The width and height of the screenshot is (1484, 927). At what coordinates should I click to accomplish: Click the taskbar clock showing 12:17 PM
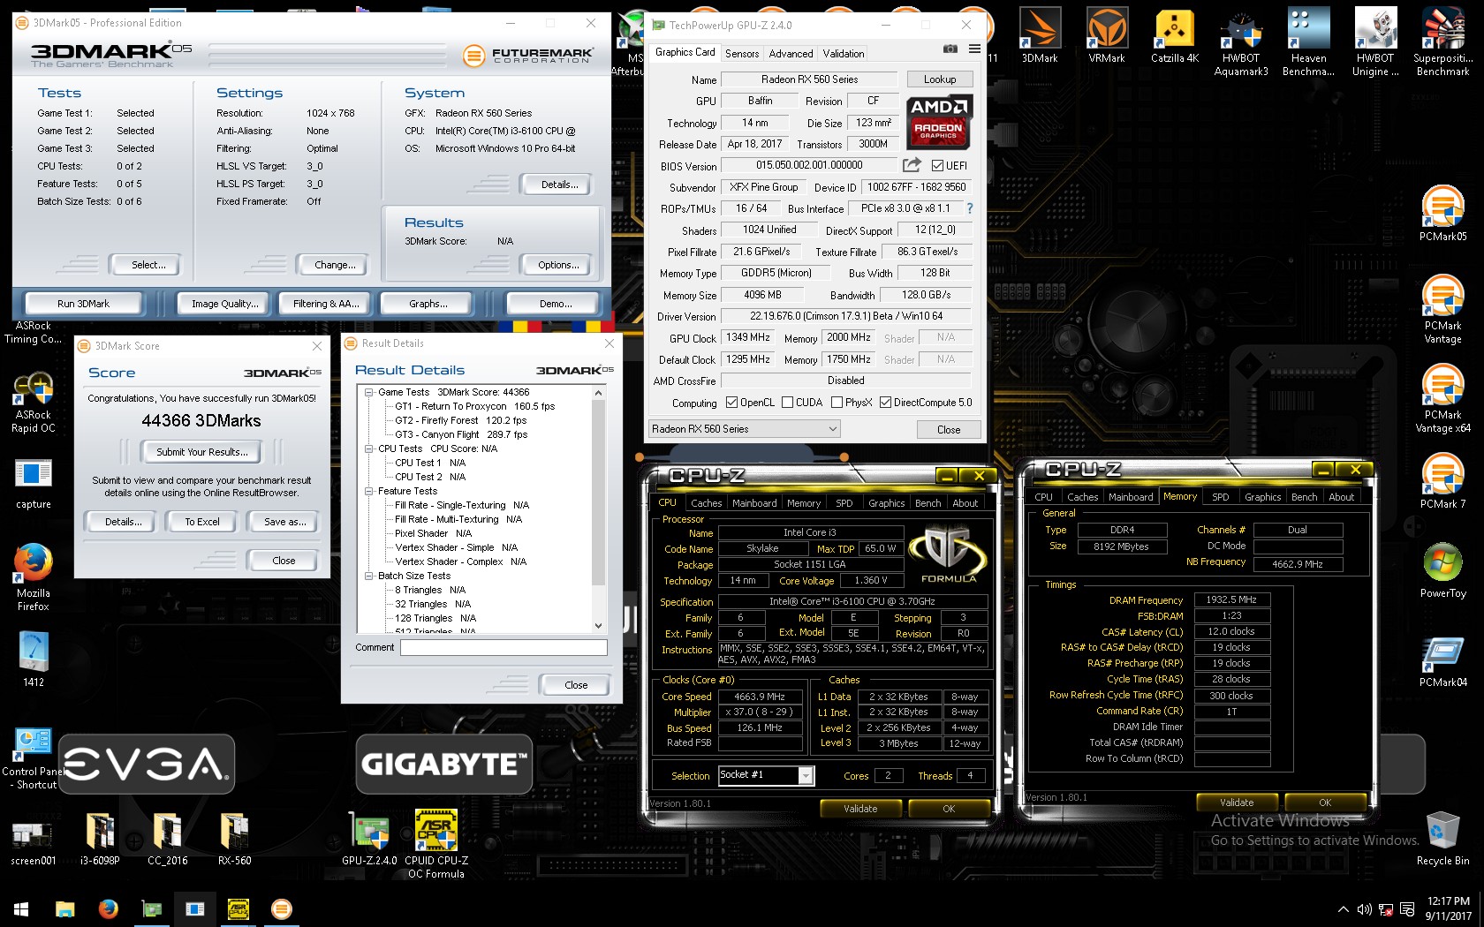1449,909
